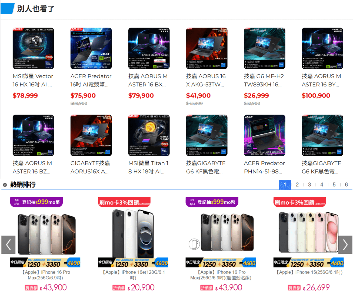The image size is (353, 301).
Task: Select ranking page 4
Action: 322,185
